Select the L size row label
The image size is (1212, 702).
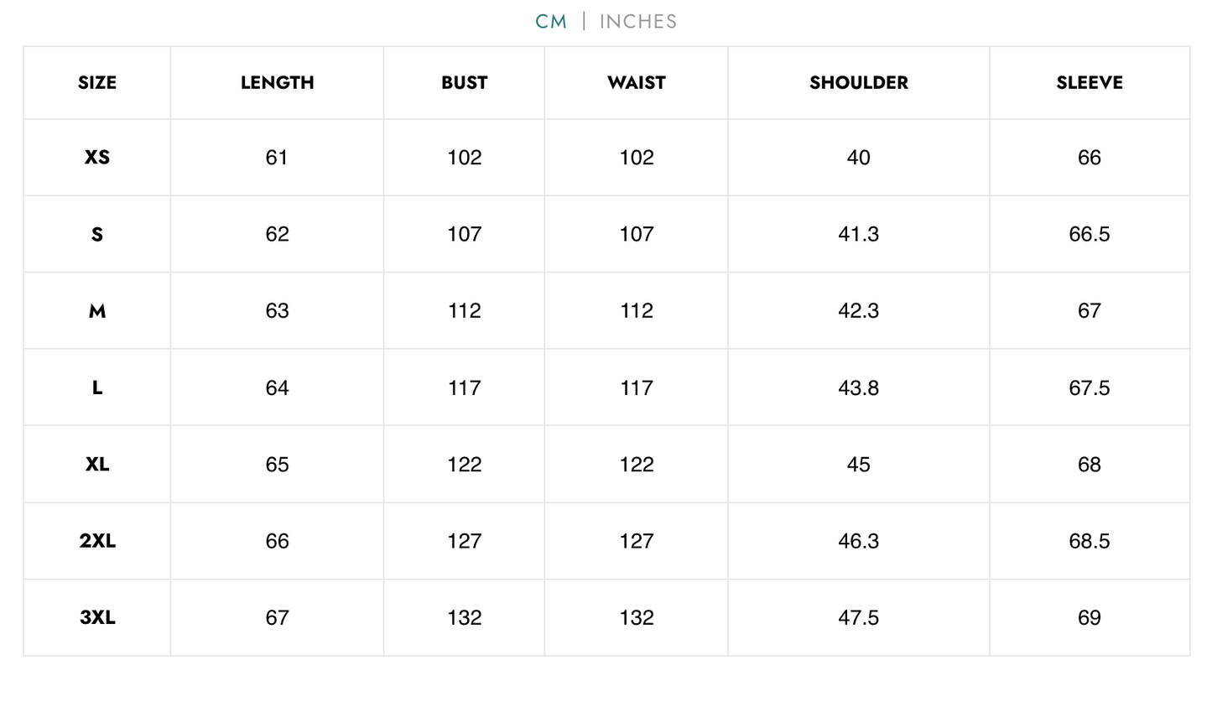pos(97,387)
